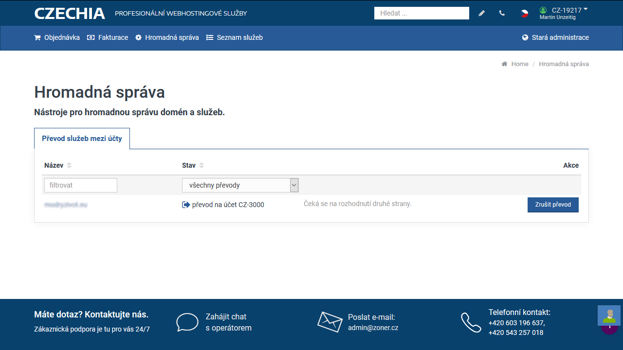Select the 'Převod služeb mezi účty' tab
The width and height of the screenshot is (623, 350).
pyautogui.click(x=82, y=139)
